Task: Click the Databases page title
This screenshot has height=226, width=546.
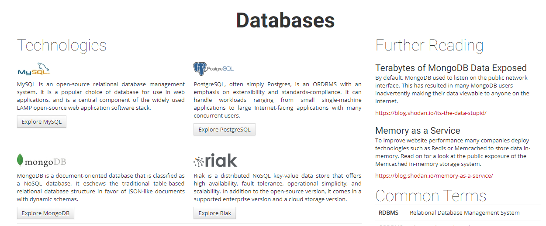Action: pos(285,20)
